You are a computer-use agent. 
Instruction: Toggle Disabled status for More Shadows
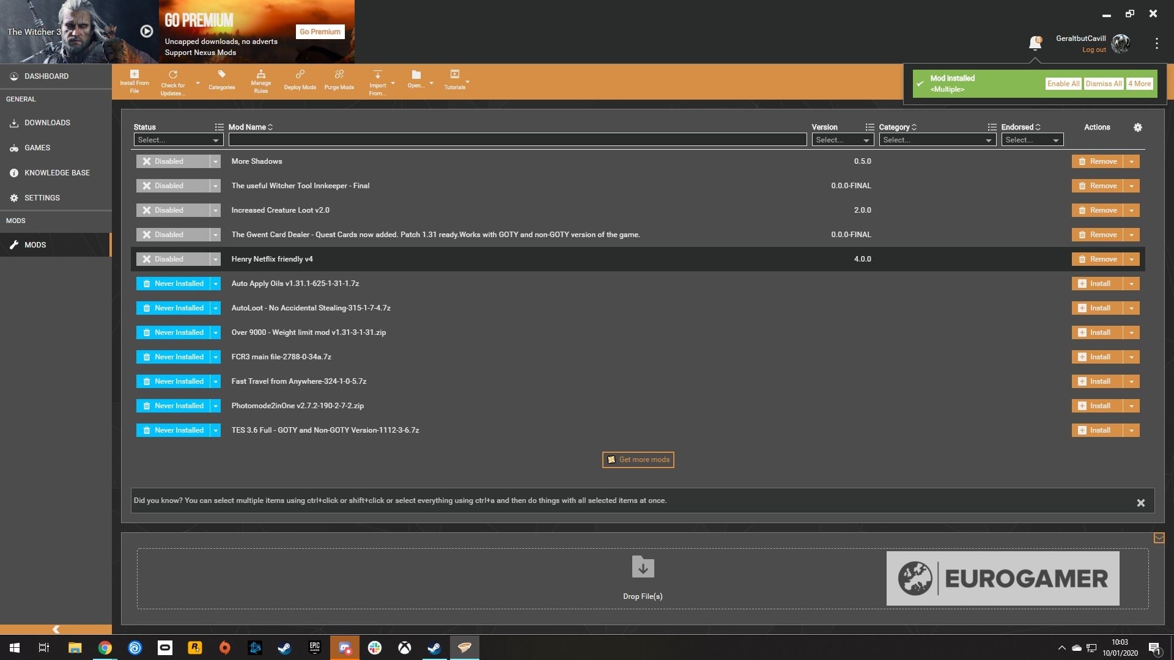click(172, 161)
